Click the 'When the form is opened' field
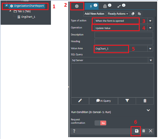The height and width of the screenshot is (139, 158). point(121,21)
